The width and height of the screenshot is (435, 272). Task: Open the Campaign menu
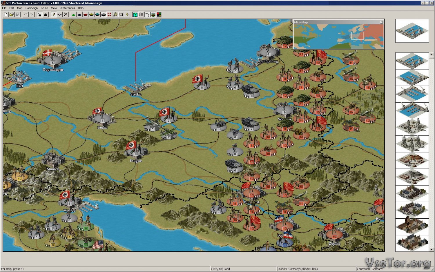[x=31, y=8]
